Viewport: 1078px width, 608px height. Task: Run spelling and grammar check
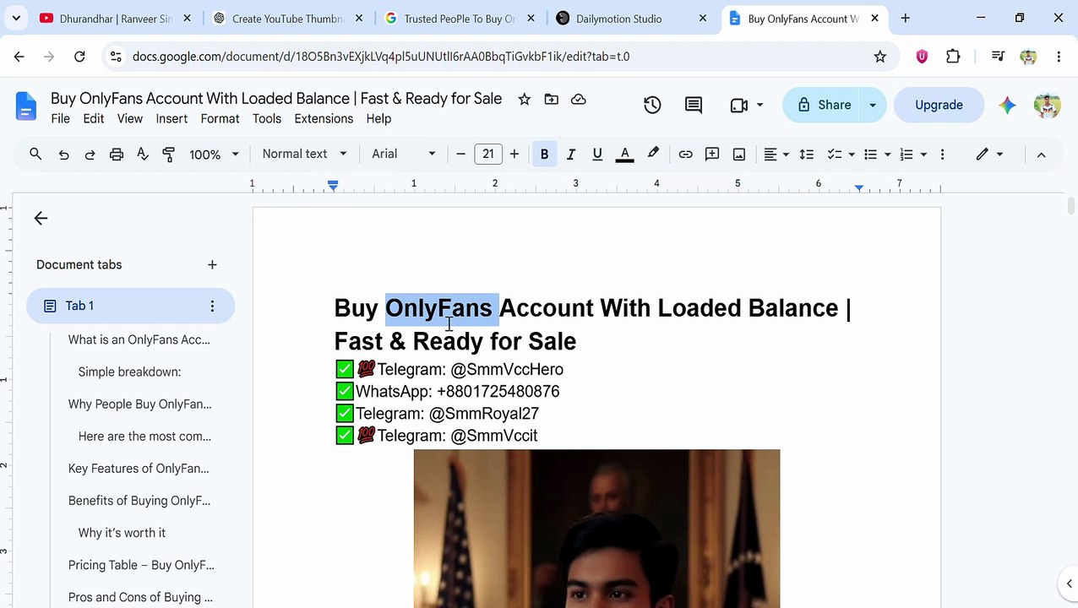[143, 154]
